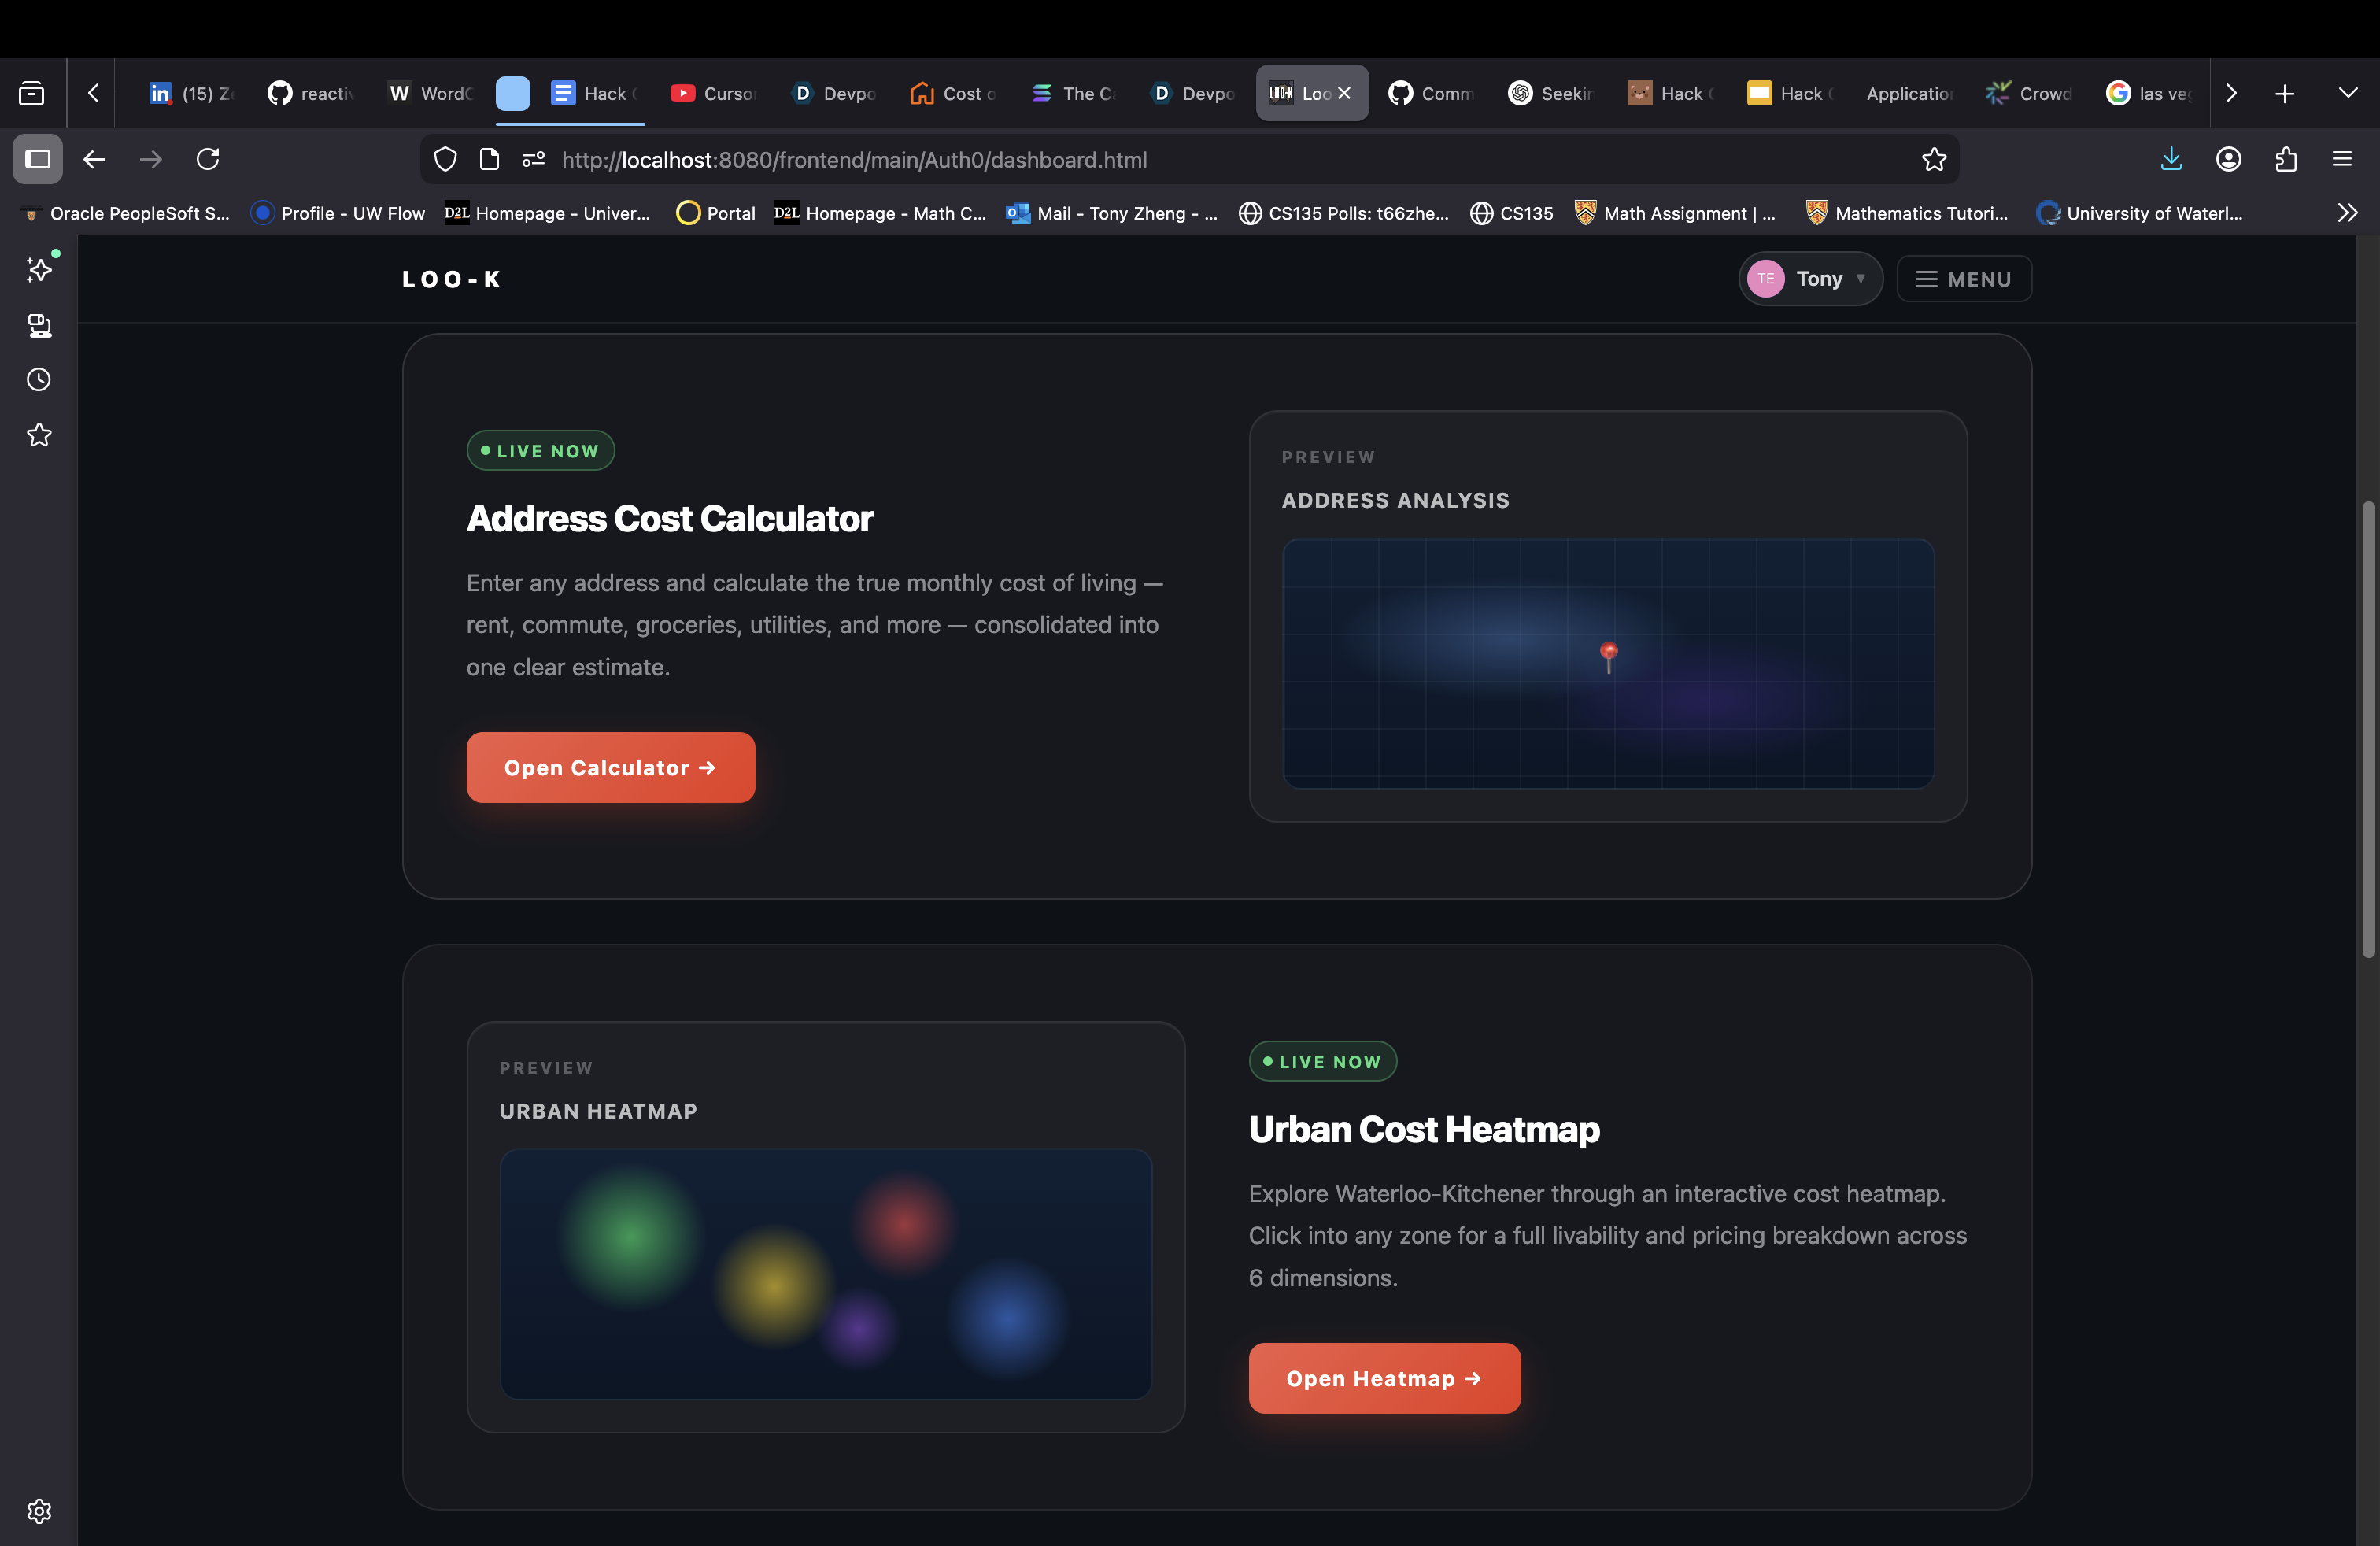Viewport: 2380px width, 1546px height.
Task: Show more bookmarks via double chevron
Action: (2347, 213)
